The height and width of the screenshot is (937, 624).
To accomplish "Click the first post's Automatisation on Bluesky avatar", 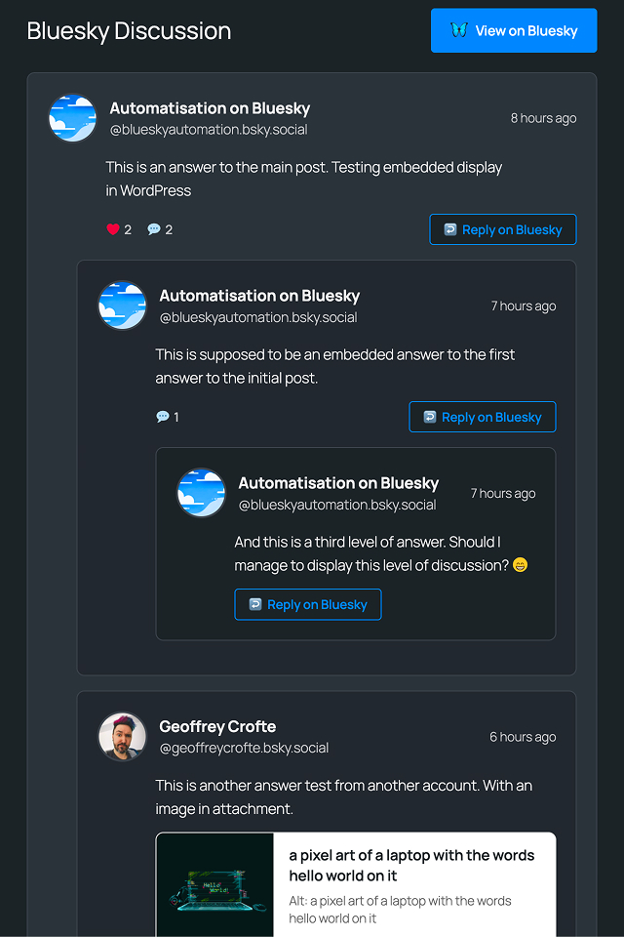I will [73, 118].
